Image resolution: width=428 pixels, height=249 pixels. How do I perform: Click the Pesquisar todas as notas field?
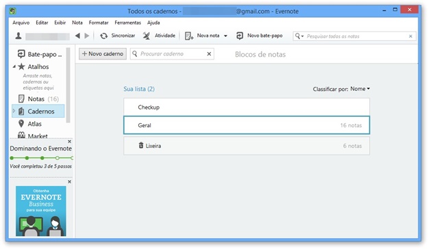coord(355,36)
